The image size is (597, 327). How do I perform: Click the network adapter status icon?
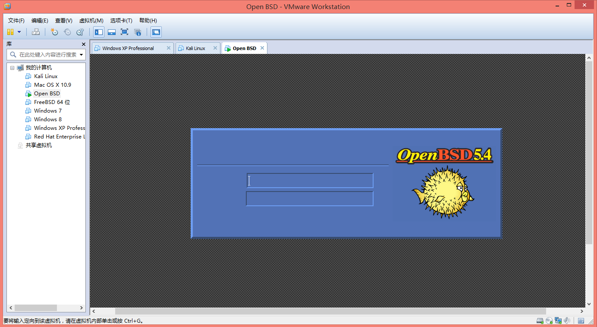(558, 321)
